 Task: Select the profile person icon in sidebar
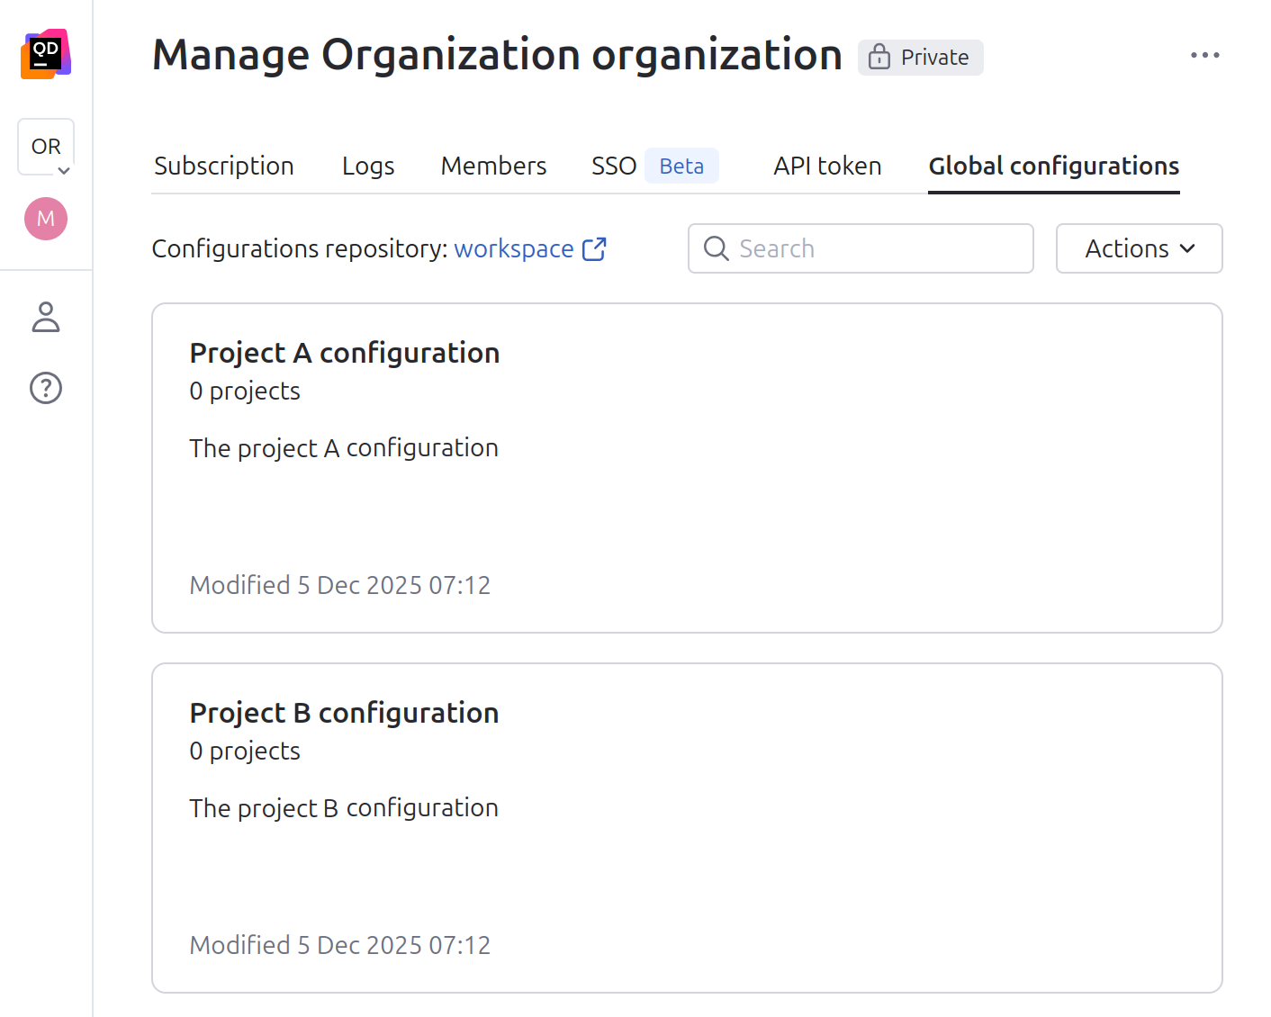[45, 318]
